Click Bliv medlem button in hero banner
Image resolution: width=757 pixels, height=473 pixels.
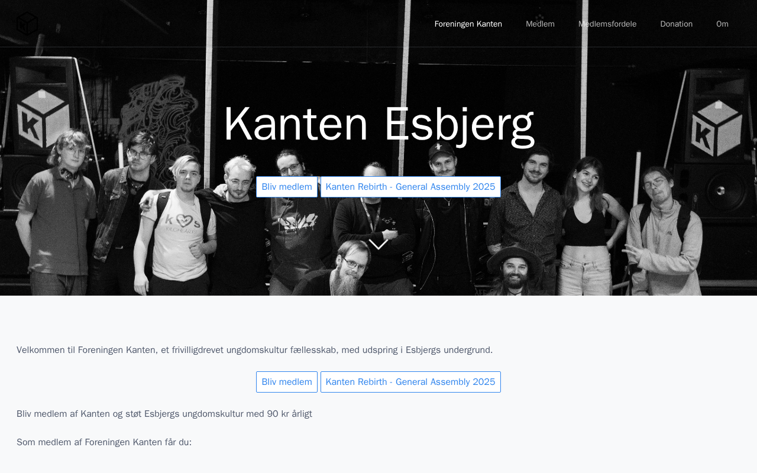[287, 187]
